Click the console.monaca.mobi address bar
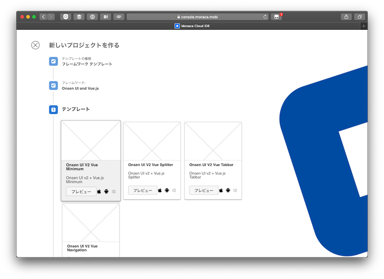The width and height of the screenshot is (384, 279). (197, 17)
